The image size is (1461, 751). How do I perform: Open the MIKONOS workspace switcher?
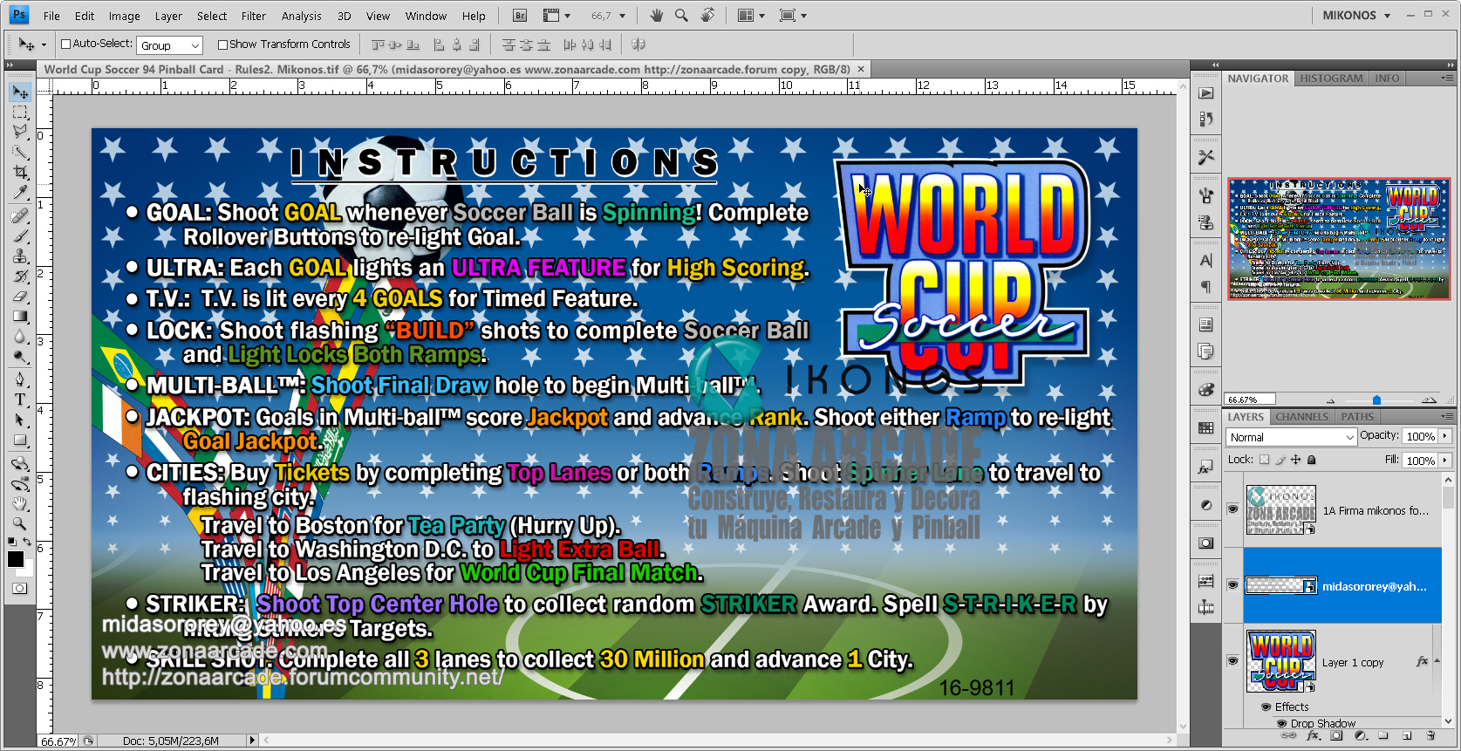(x=1356, y=16)
